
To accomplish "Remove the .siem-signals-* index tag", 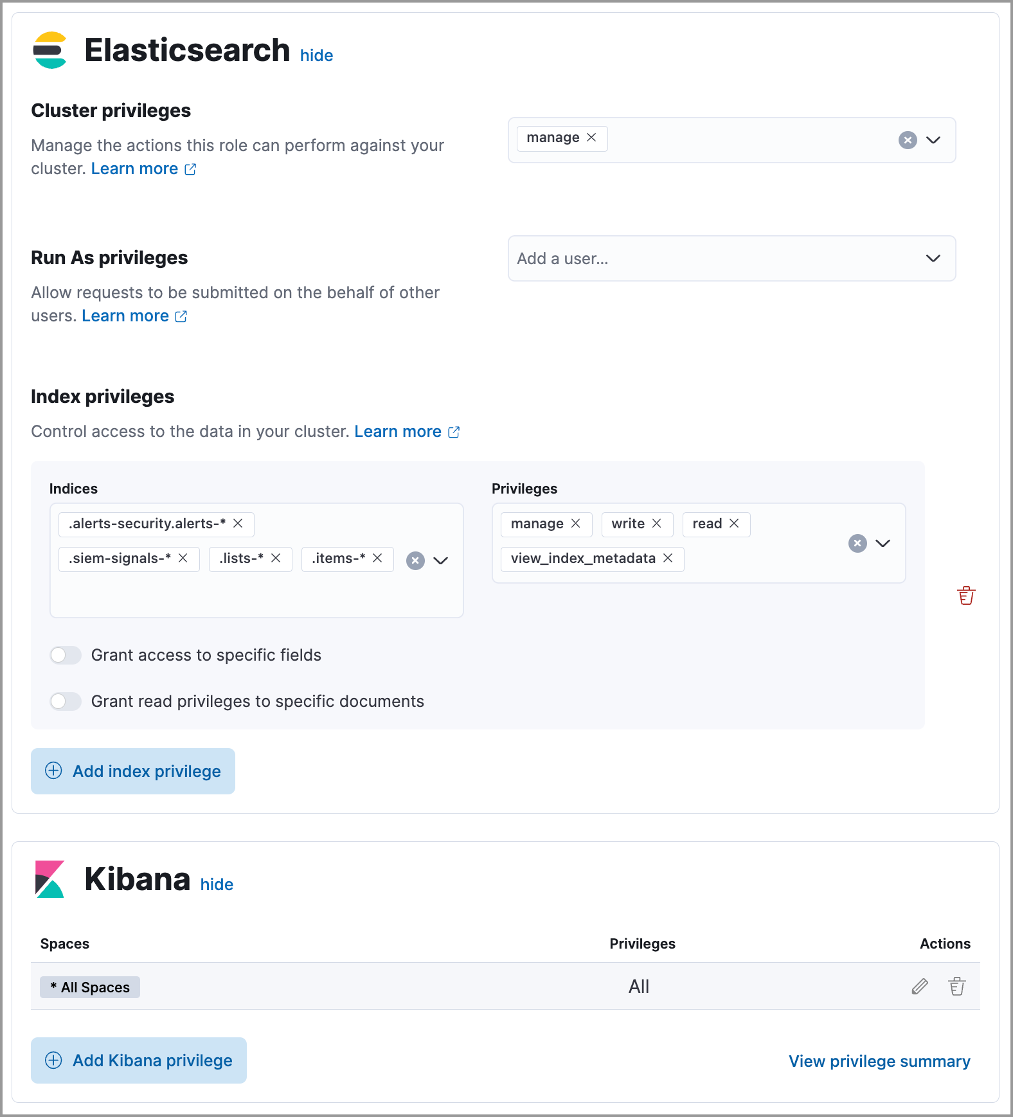I will (x=183, y=558).
